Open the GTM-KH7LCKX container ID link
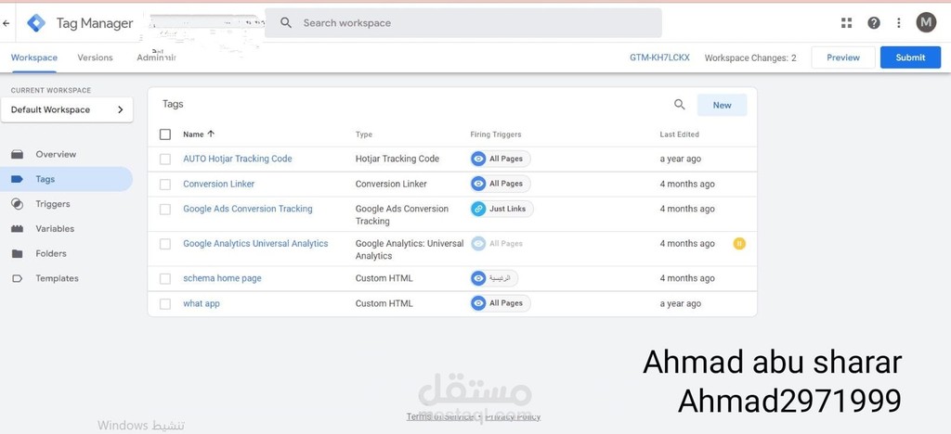This screenshot has height=434, width=951. [x=659, y=57]
